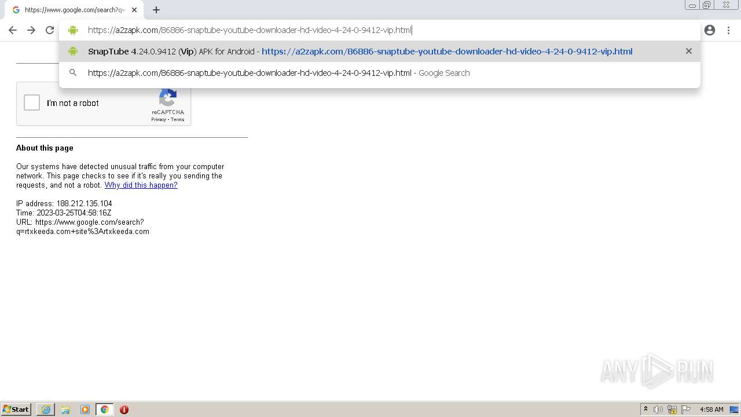
Task: Select the Google search tab
Action: [74, 10]
